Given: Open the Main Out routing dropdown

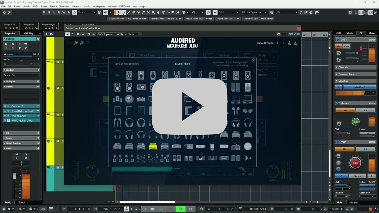Looking at the screenshot, I should (x=21, y=75).
